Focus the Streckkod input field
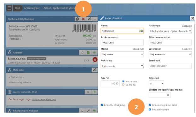This screenshot has width=196, height=117. pos(170,66)
